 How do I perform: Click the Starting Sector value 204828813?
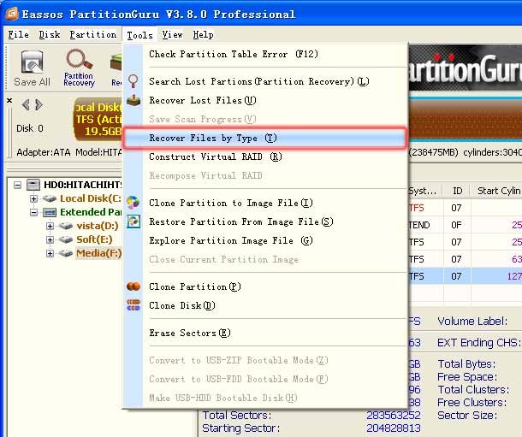tap(393, 428)
